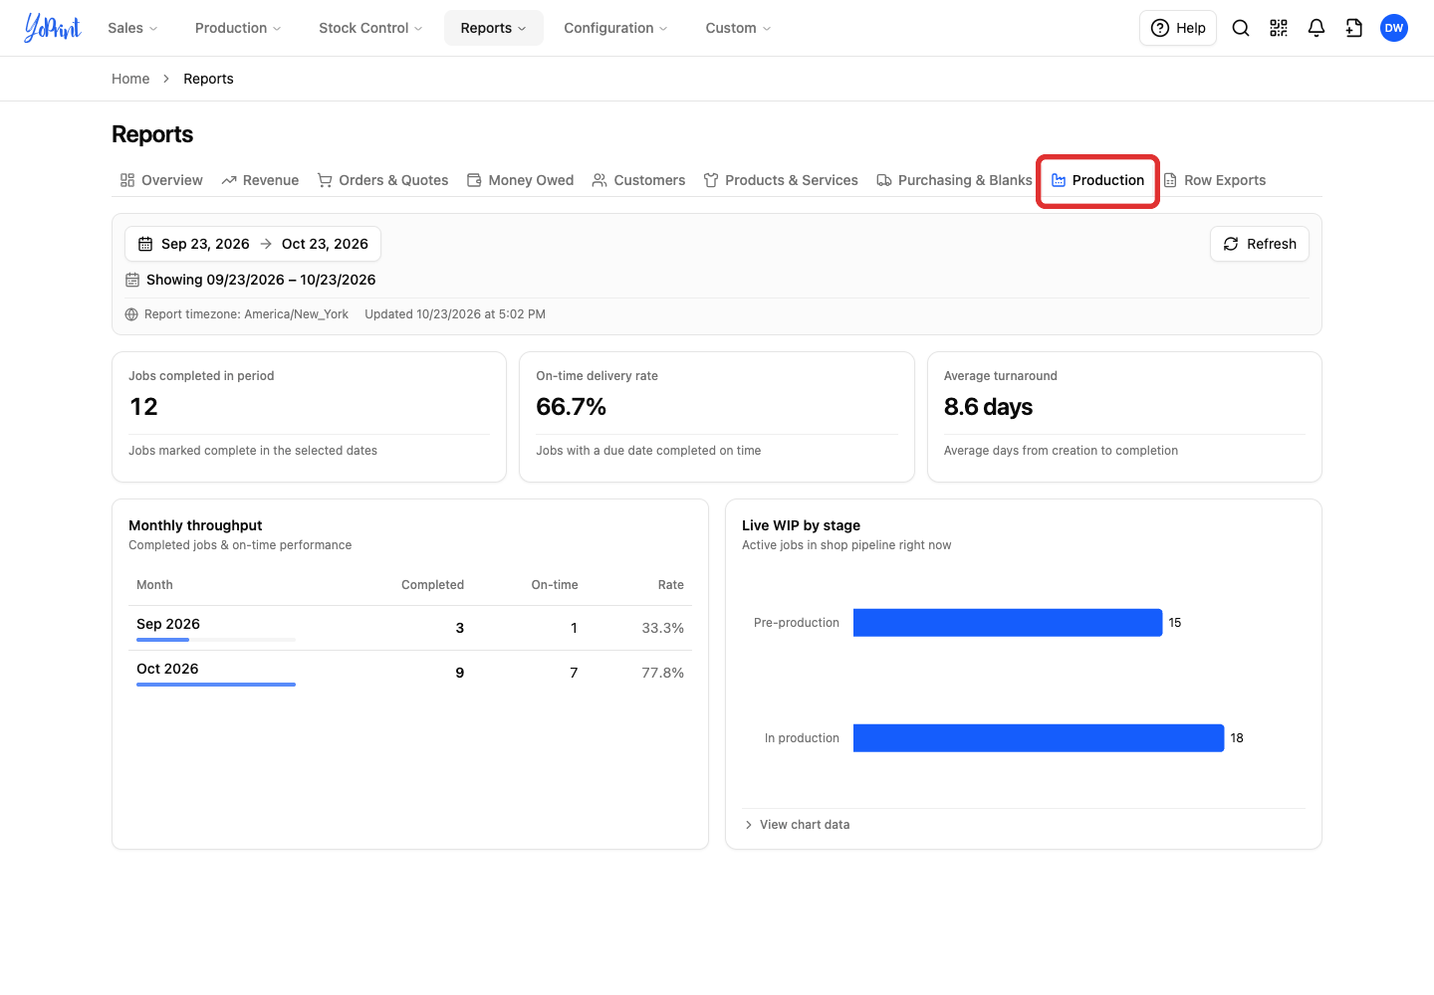Open the search icon in the header
Screen dimensions: 1434x995
[x=1241, y=28]
